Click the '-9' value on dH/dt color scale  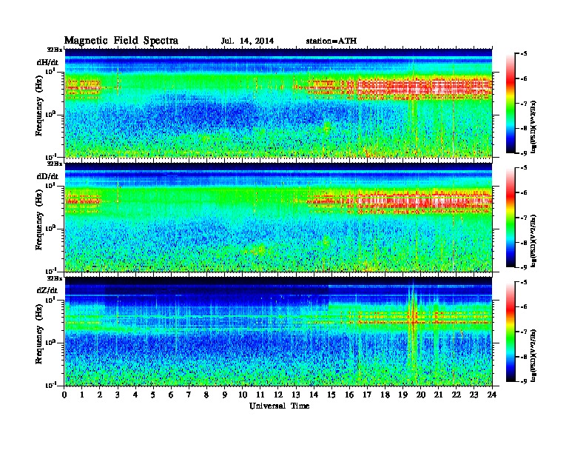524,153
